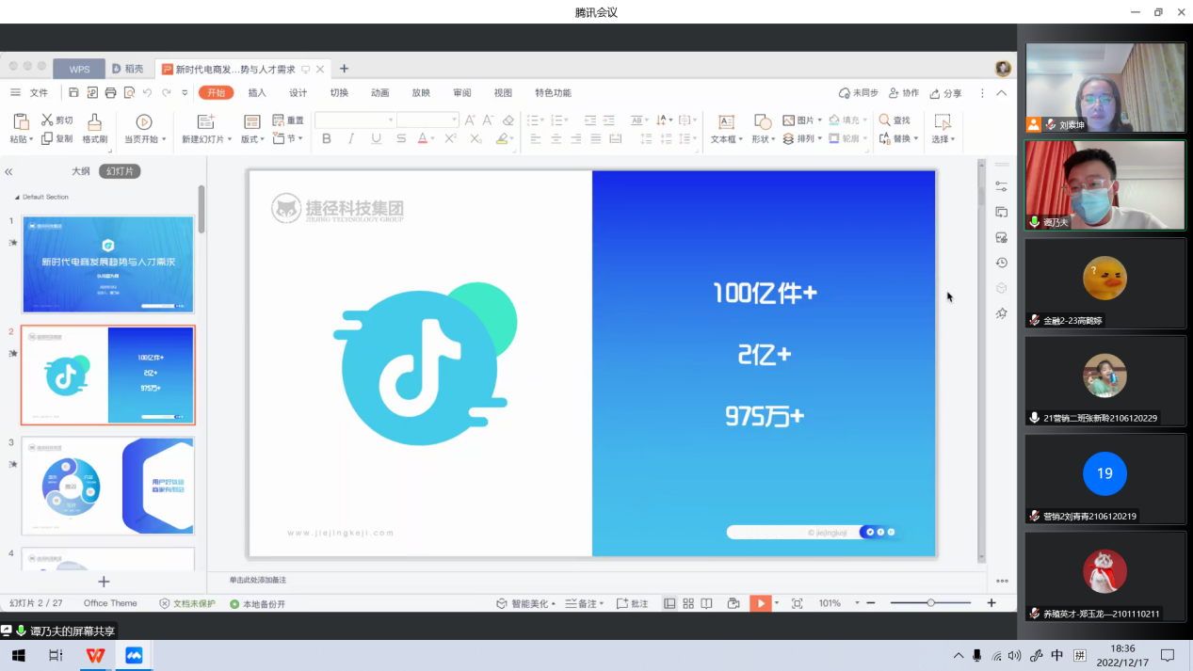Click the Text Box (文本框) icon
Image resolution: width=1193 pixels, height=671 pixels.
726,122
